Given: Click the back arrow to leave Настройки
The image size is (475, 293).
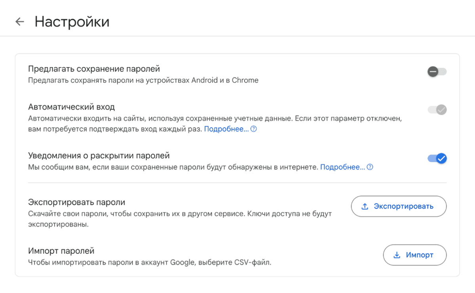Looking at the screenshot, I should point(19,22).
